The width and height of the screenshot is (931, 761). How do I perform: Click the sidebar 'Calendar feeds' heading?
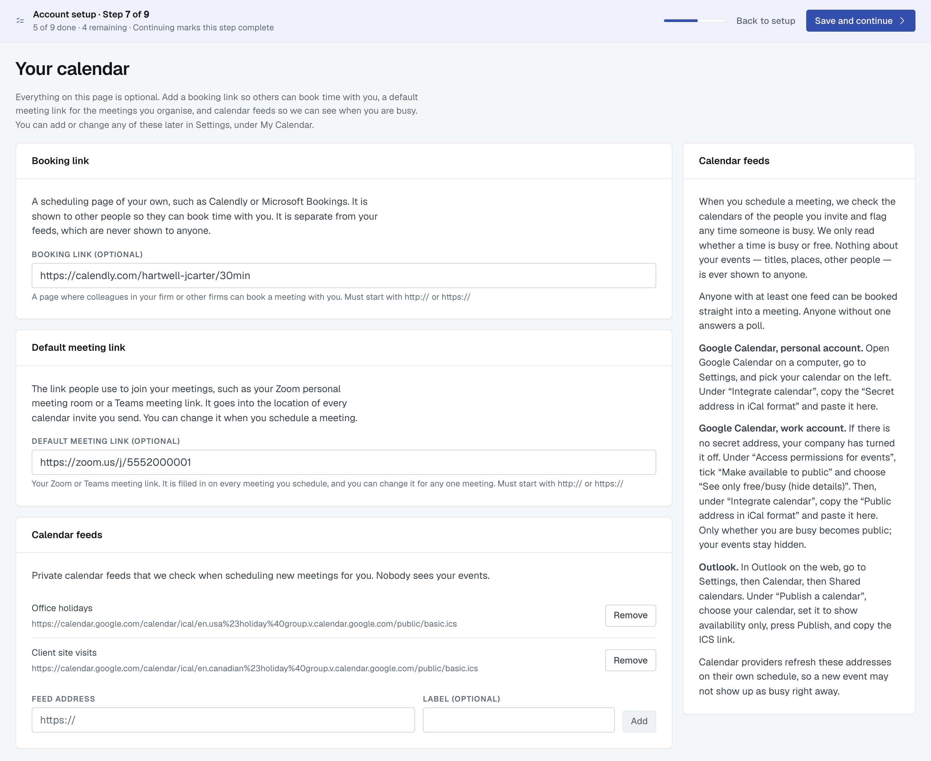[734, 161]
